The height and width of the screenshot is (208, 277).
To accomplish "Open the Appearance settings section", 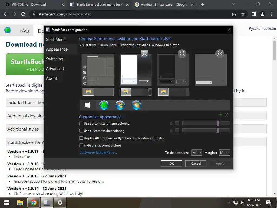I will [x=57, y=49].
